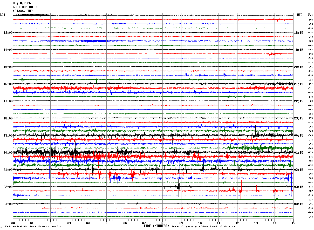Click the DC offset value -150

click(310, 84)
